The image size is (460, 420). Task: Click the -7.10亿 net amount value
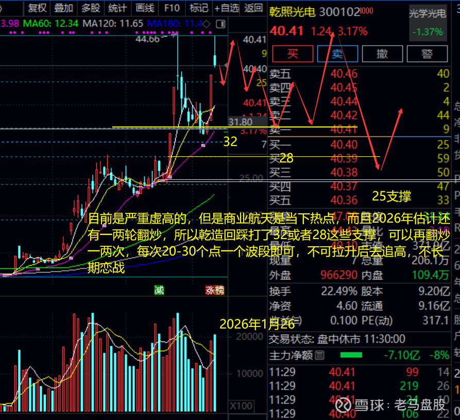pos(402,355)
